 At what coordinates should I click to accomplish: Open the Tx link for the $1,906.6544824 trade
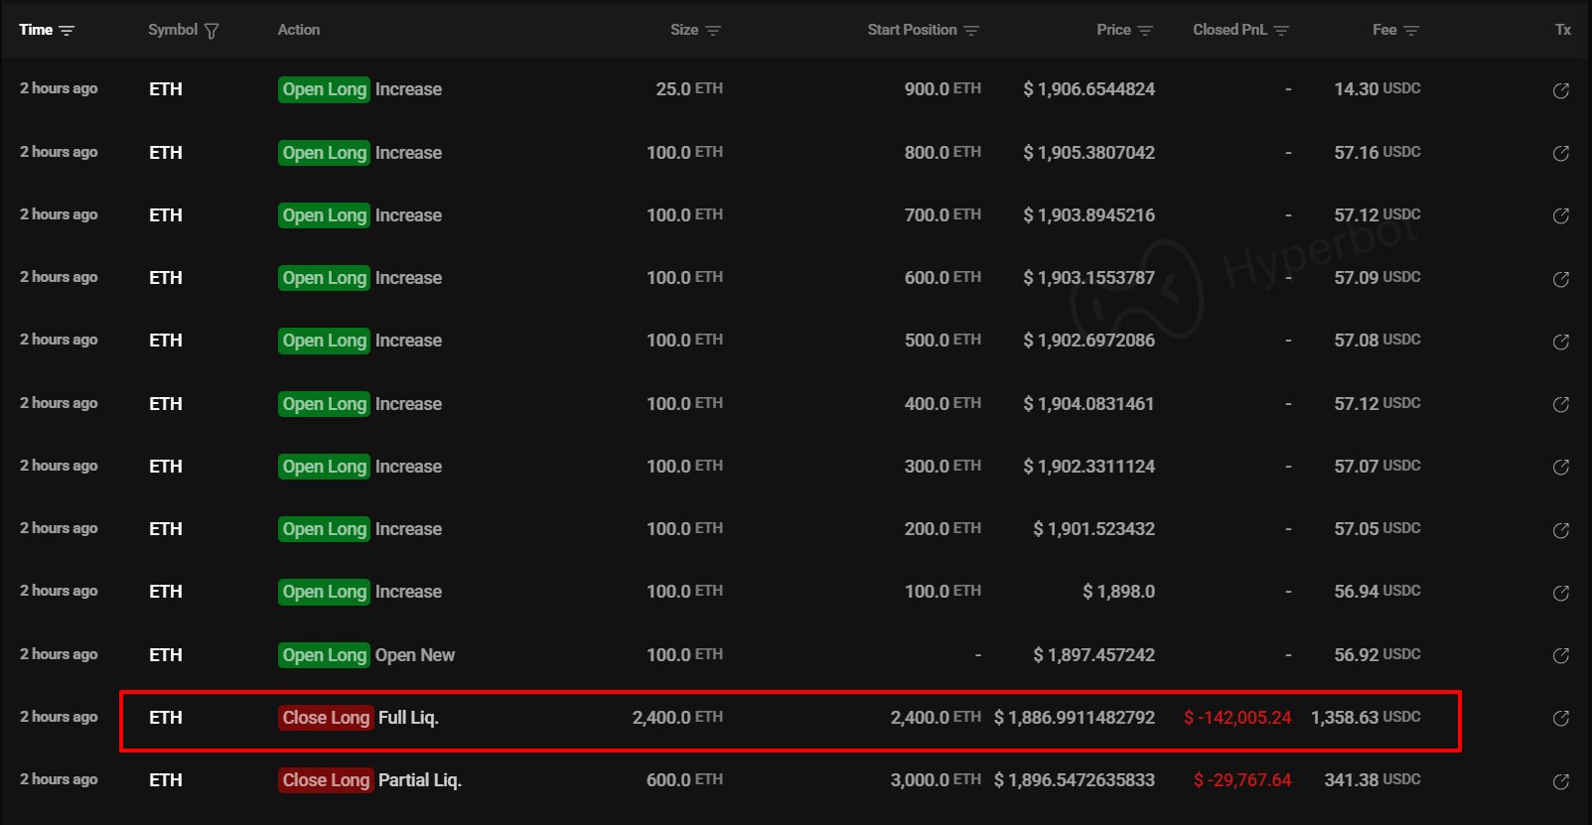[x=1561, y=90]
